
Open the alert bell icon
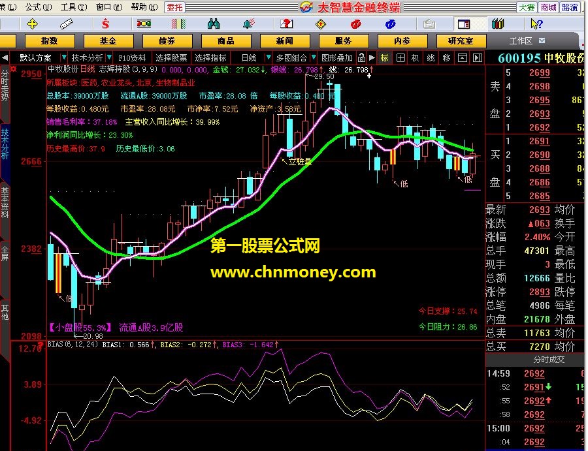tap(249, 24)
